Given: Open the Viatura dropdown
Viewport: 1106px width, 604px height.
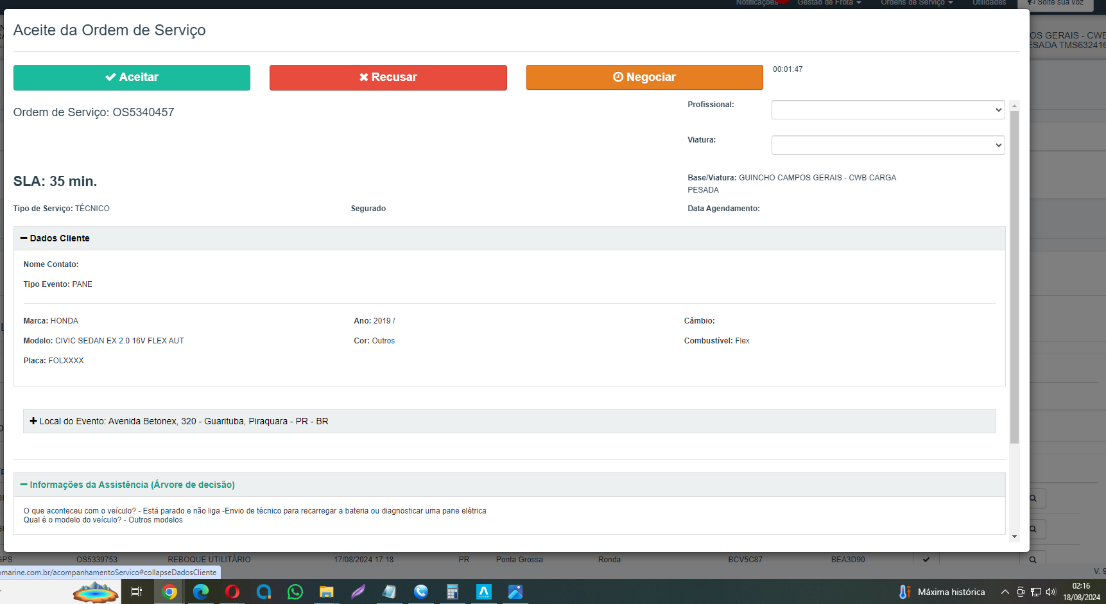Looking at the screenshot, I should [888, 145].
